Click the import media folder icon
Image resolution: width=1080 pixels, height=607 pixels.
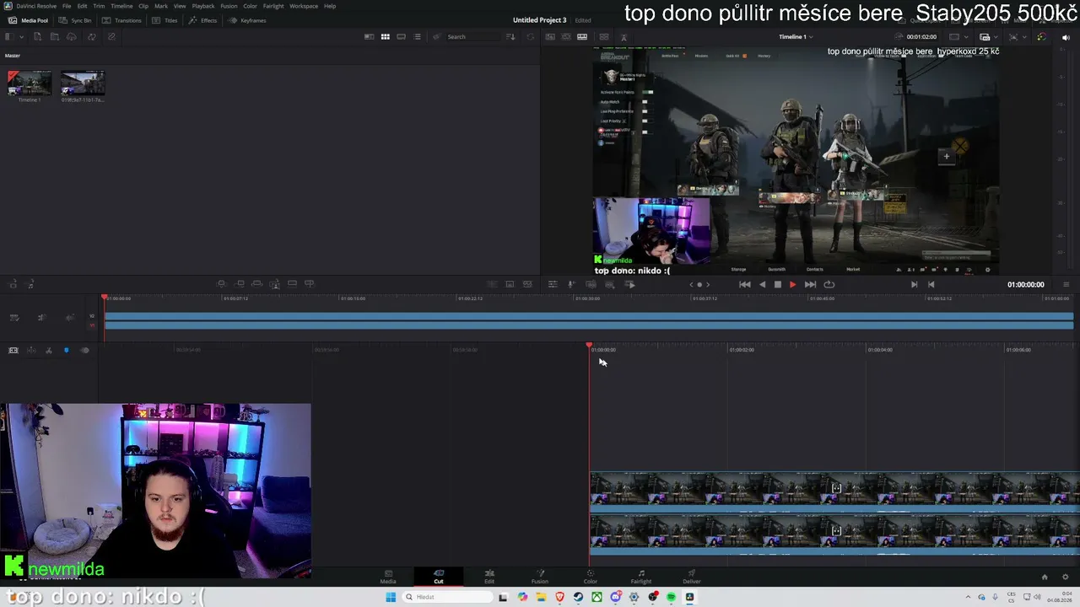(54, 37)
